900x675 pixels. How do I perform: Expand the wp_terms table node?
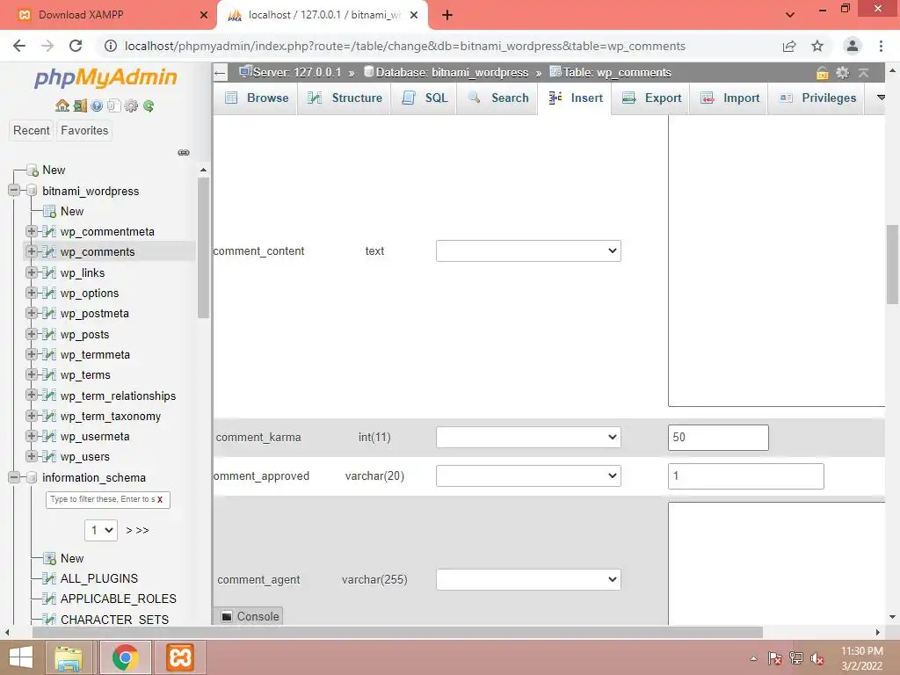(x=32, y=374)
